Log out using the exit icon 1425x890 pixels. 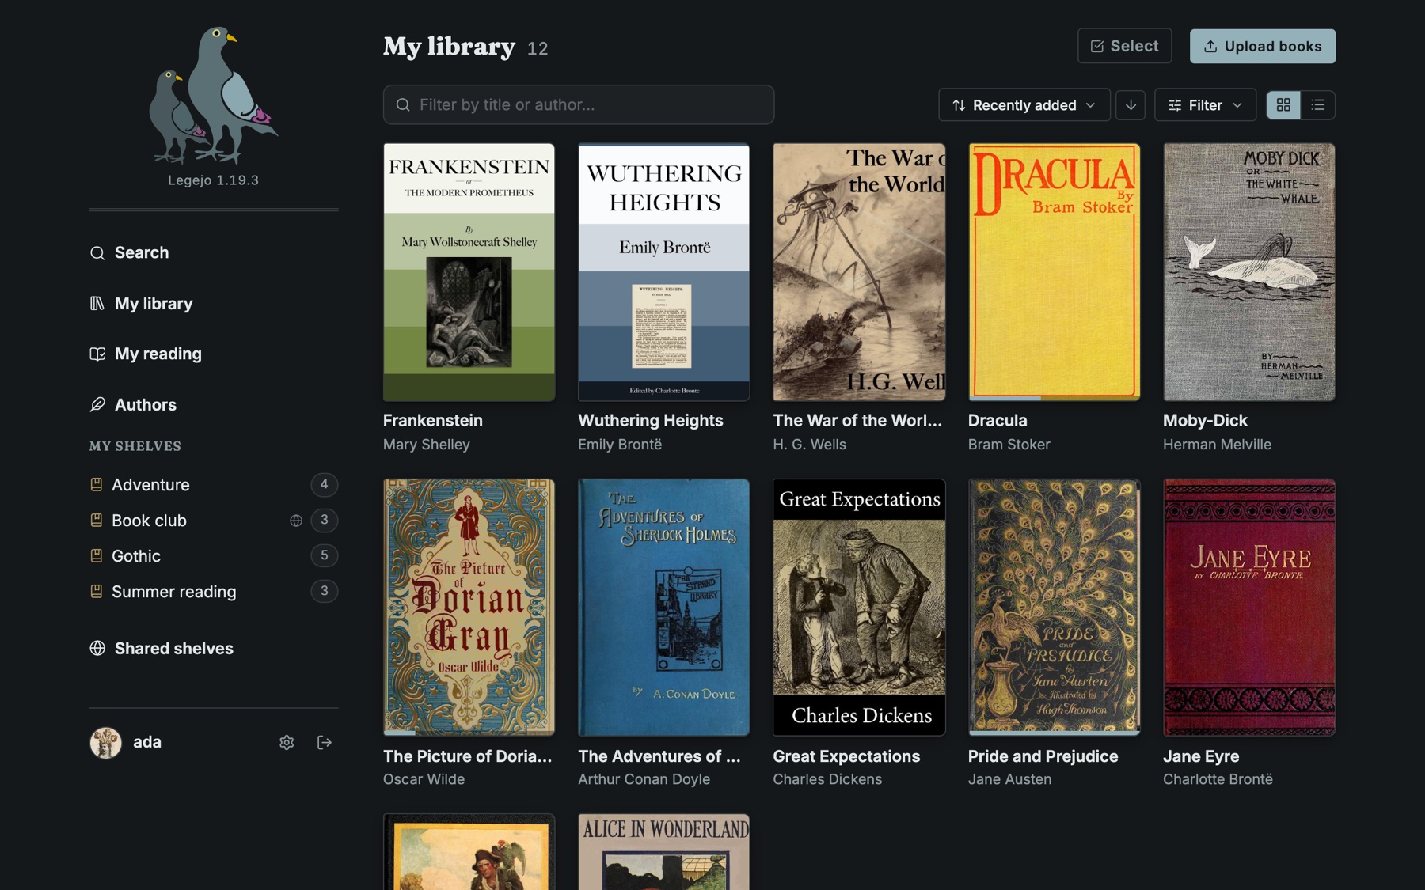(x=324, y=742)
